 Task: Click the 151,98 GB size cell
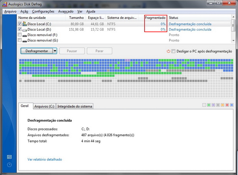[x=76, y=30]
